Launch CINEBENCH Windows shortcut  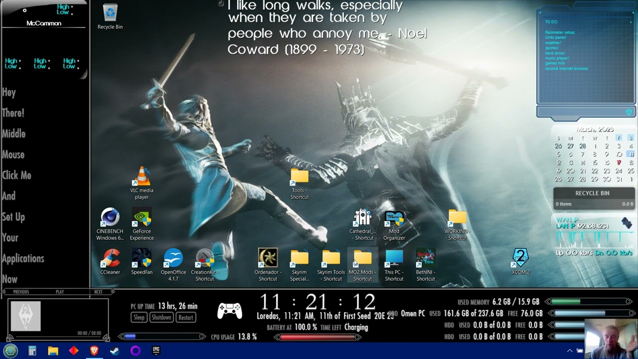pos(110,224)
